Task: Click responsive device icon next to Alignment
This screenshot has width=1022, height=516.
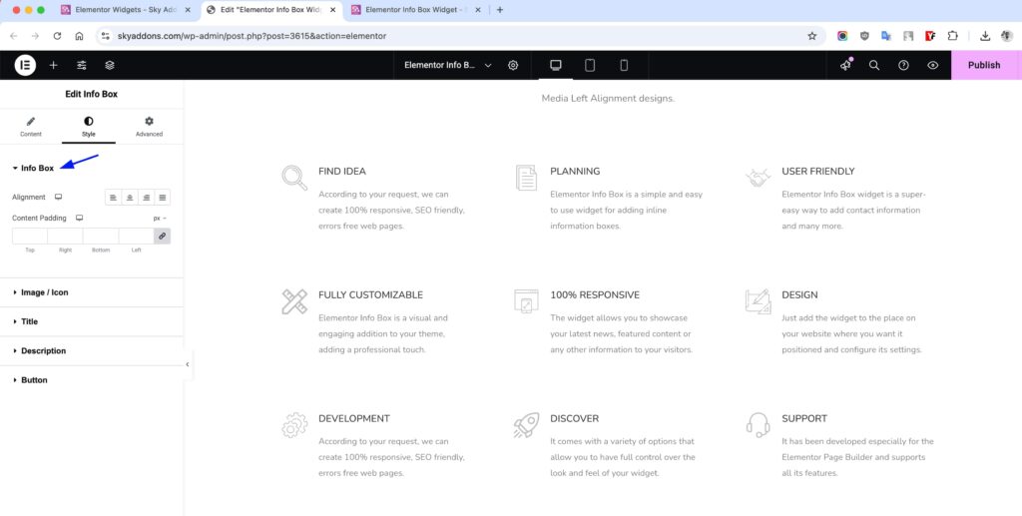Action: point(58,197)
